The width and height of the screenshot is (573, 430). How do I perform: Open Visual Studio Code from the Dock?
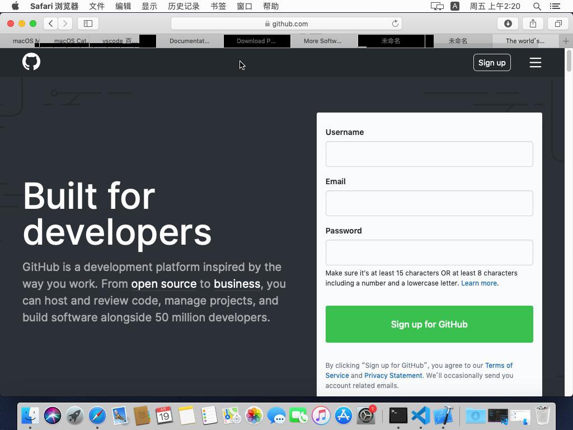[421, 416]
